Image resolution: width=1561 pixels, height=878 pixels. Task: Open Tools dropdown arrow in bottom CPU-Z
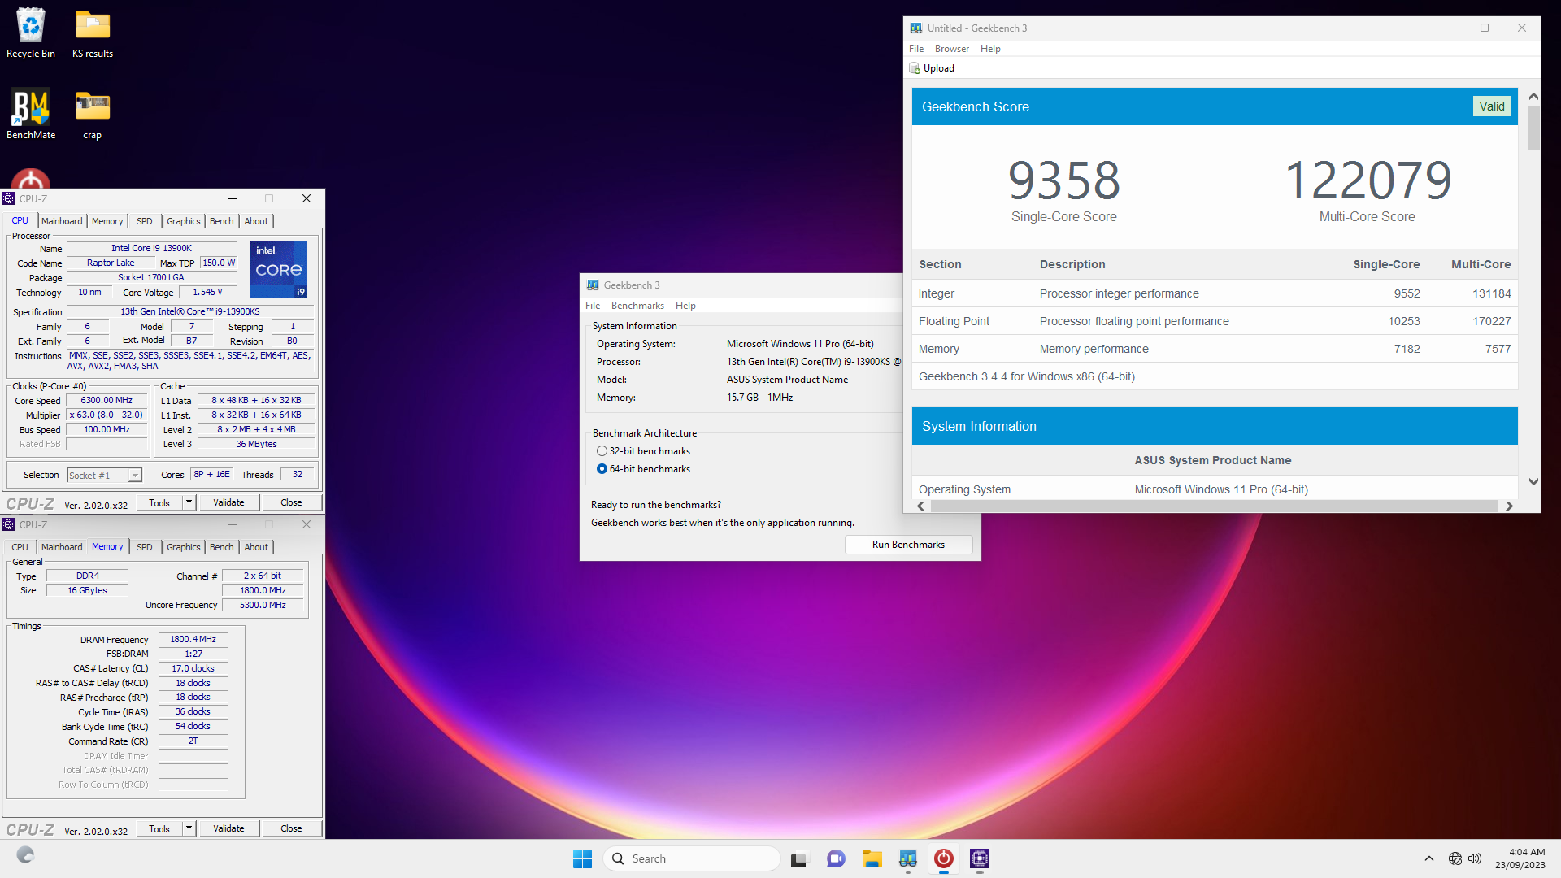click(189, 828)
